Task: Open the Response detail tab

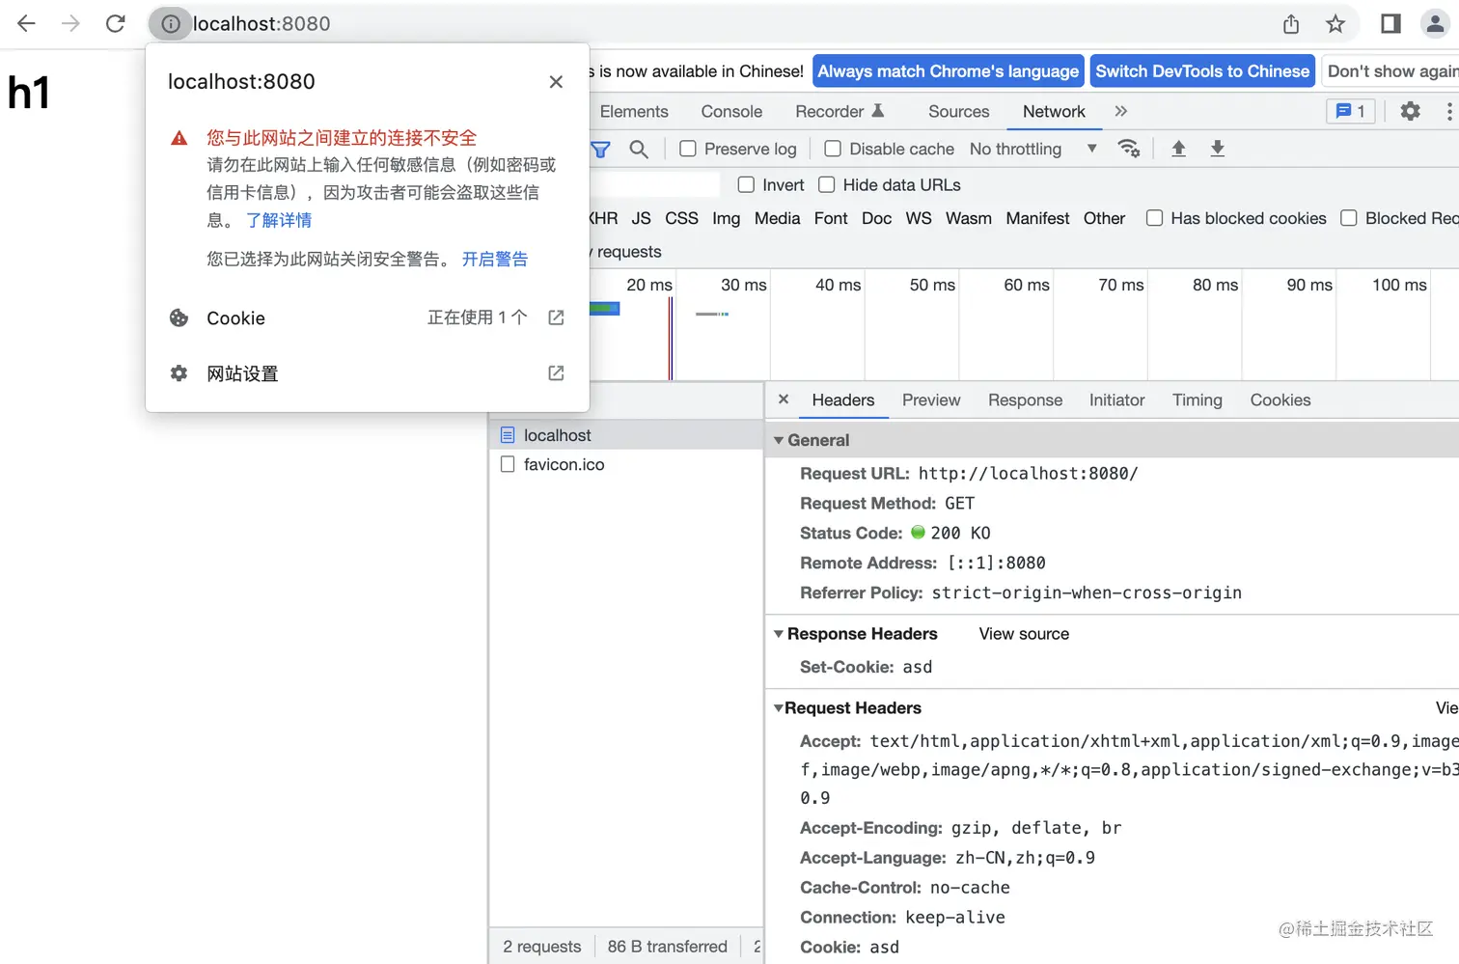Action: pyautogui.click(x=1025, y=400)
